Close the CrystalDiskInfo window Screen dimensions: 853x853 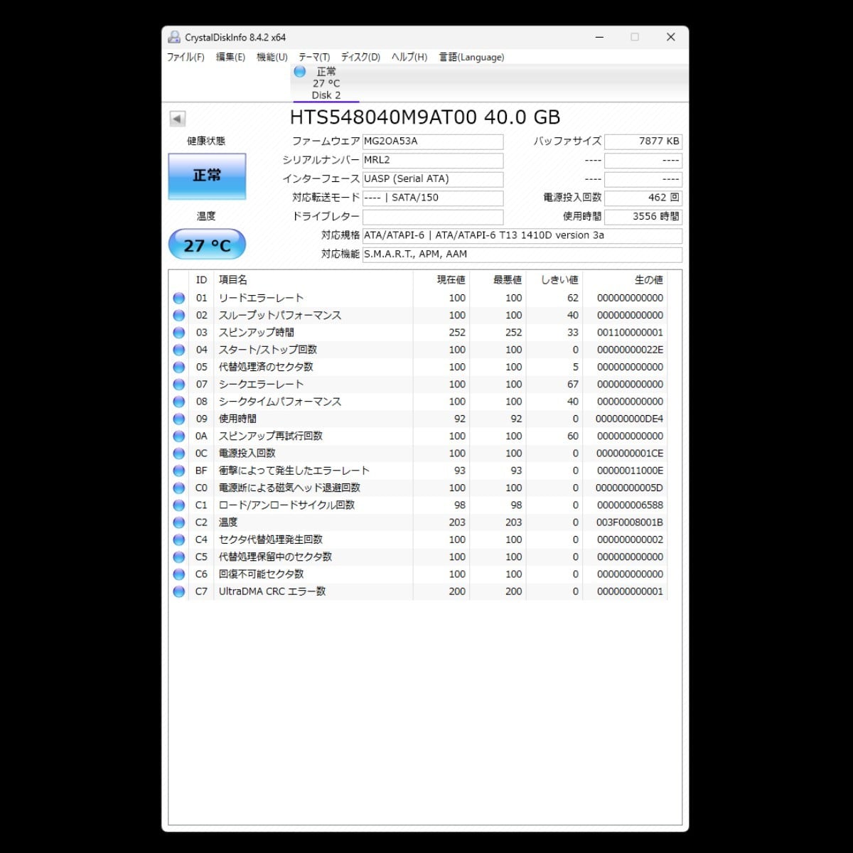[x=670, y=37]
